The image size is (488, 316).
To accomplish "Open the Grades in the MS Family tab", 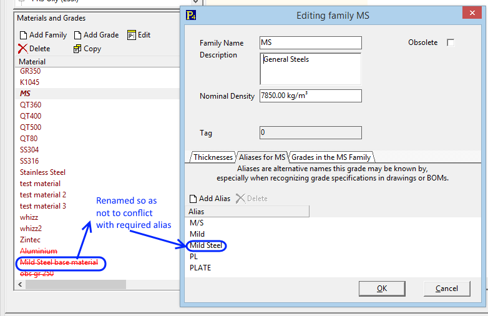I will [x=331, y=157].
